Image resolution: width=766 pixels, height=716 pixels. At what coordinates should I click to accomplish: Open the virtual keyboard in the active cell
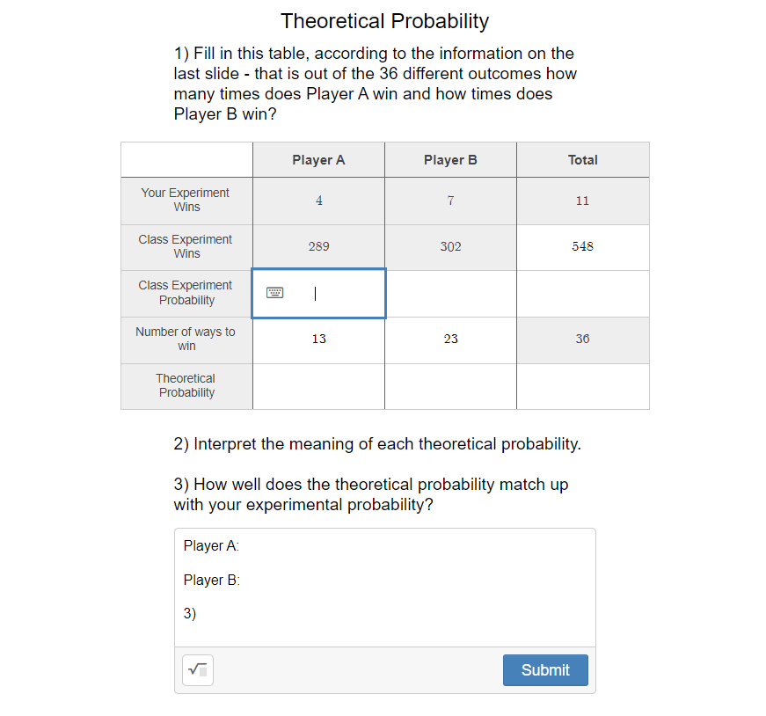point(276,290)
